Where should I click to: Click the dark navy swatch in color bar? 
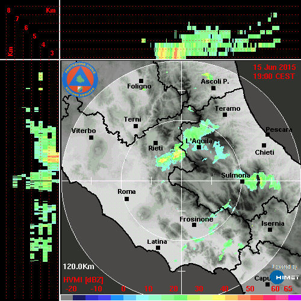pyautogui.click(x=79, y=297)
